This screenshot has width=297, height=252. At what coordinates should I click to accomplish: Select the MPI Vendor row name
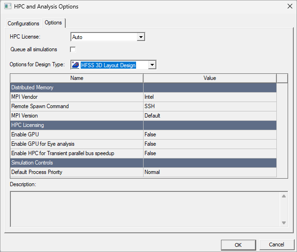(76, 97)
